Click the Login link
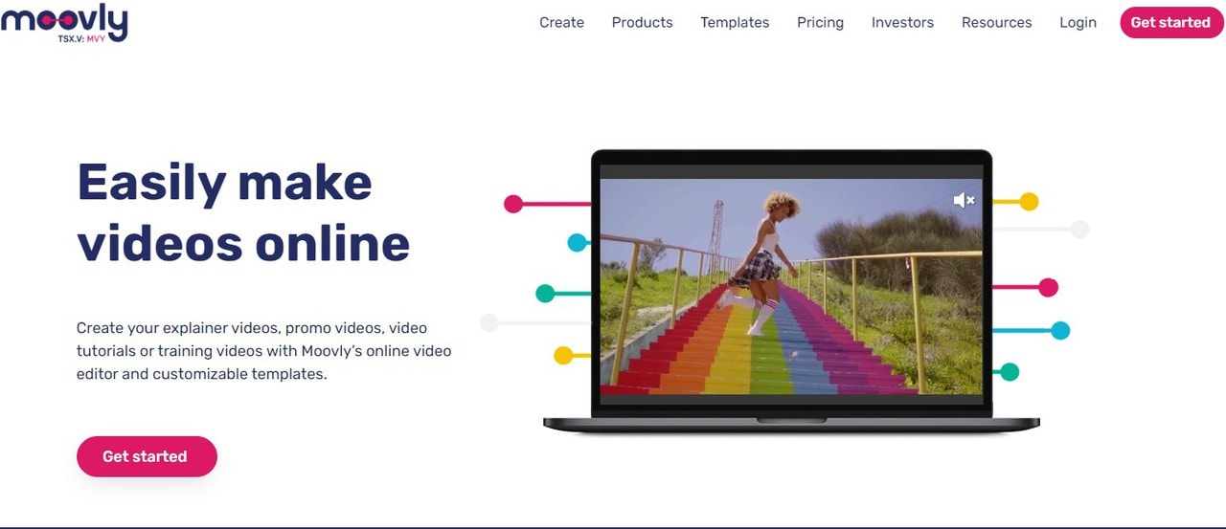1226x529 pixels. [1078, 22]
